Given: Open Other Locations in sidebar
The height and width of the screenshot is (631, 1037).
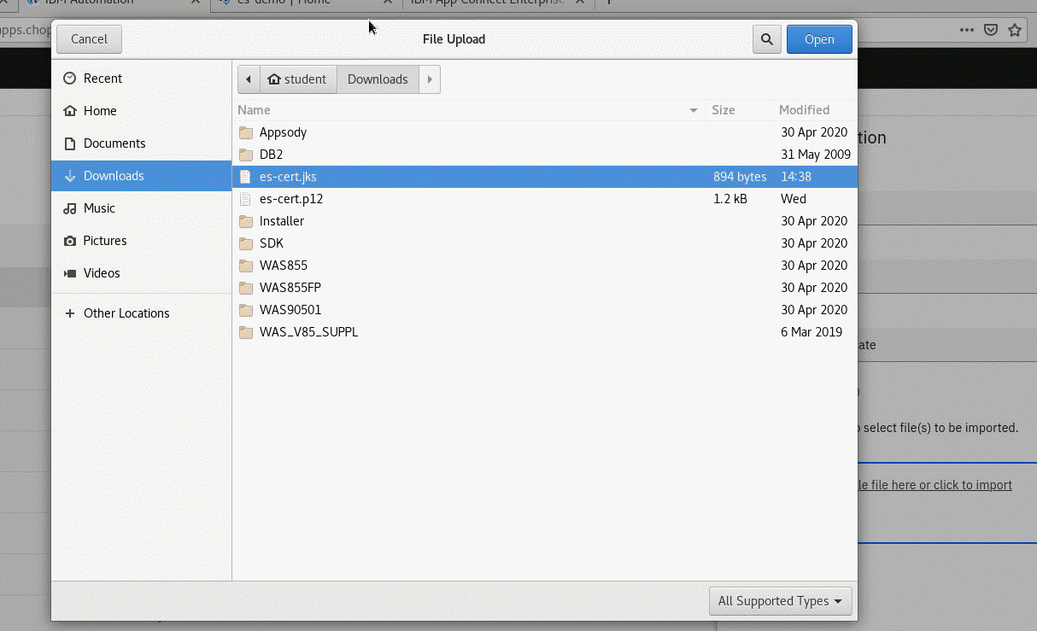Looking at the screenshot, I should (x=126, y=313).
